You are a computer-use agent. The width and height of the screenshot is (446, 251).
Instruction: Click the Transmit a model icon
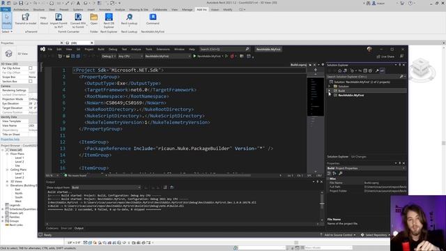click(x=26, y=17)
